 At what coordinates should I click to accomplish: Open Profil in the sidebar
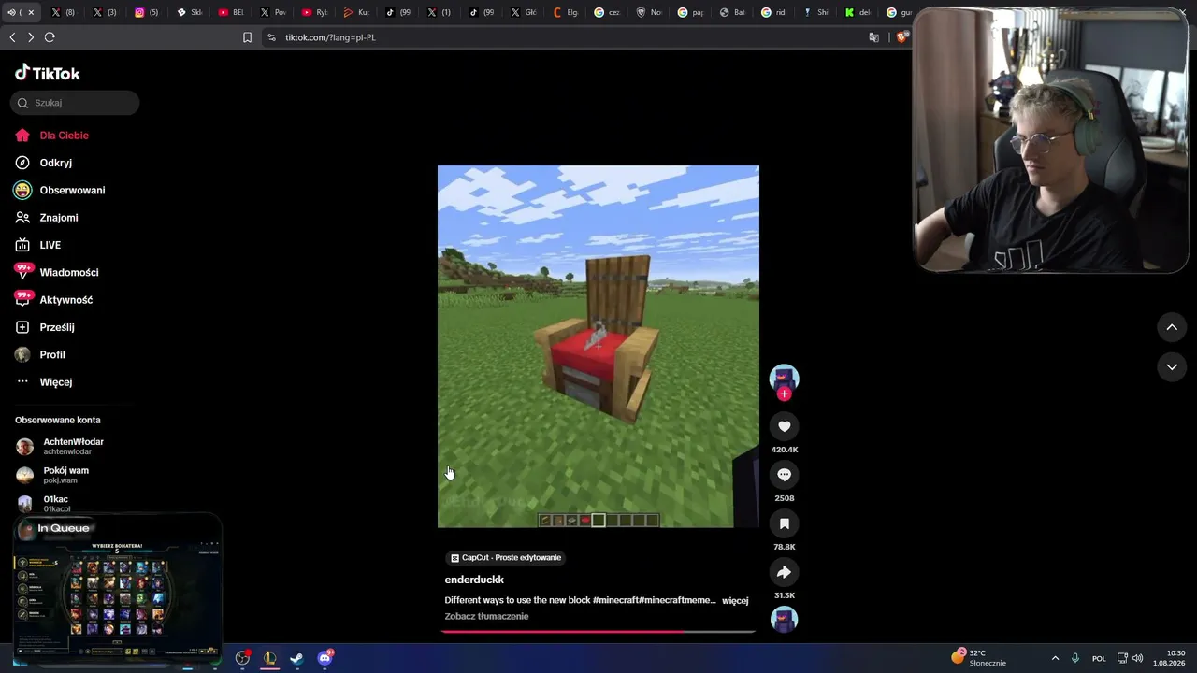52,355
